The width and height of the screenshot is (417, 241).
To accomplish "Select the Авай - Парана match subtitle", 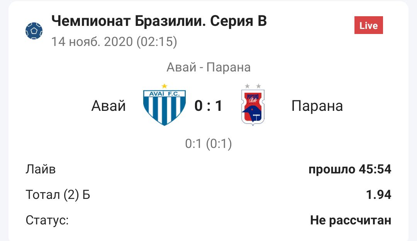I will (x=208, y=67).
